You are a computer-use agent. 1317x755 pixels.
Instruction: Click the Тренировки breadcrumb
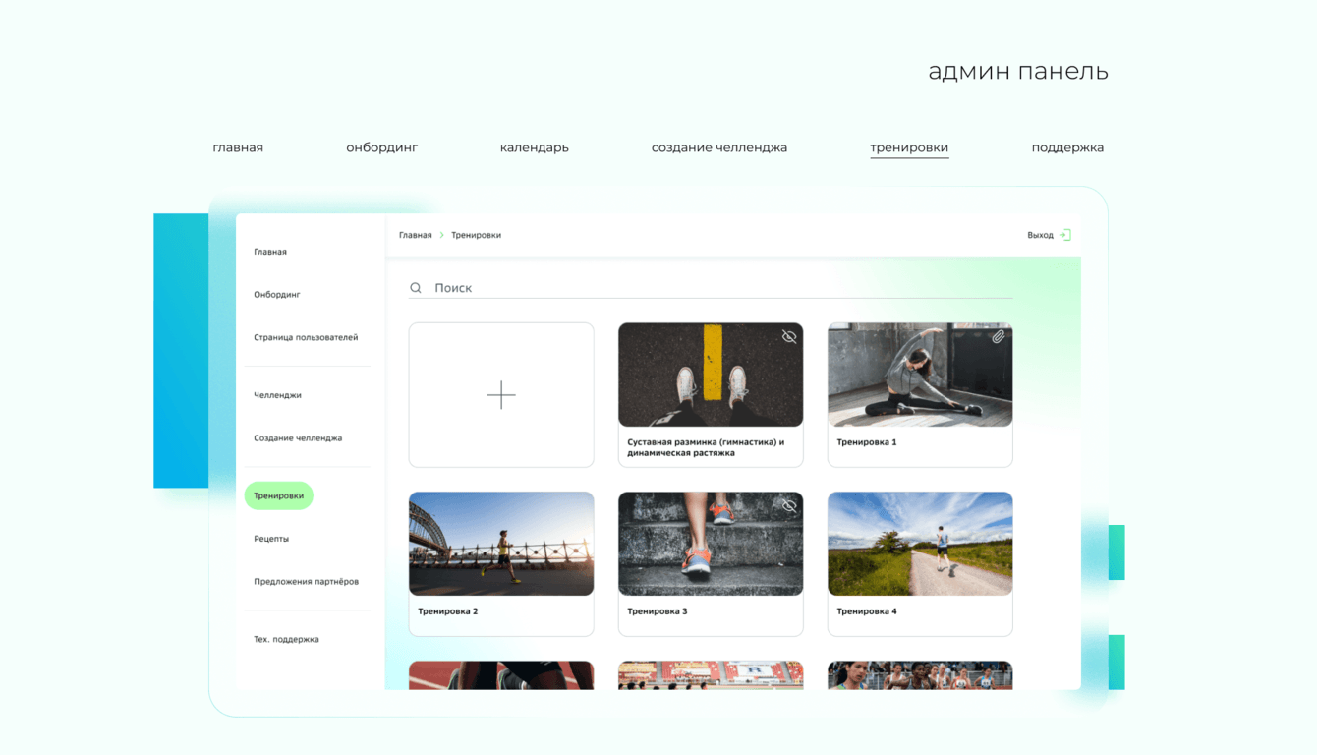(x=476, y=235)
